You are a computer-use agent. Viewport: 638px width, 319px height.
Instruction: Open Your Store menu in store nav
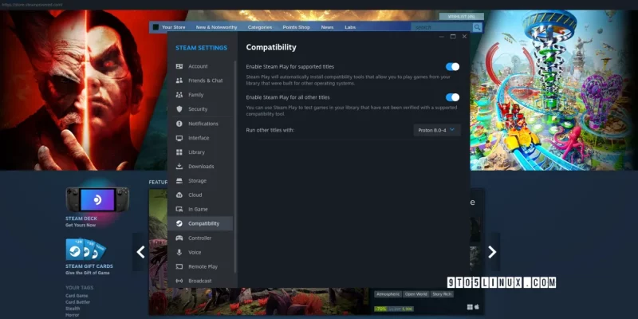[x=173, y=27]
